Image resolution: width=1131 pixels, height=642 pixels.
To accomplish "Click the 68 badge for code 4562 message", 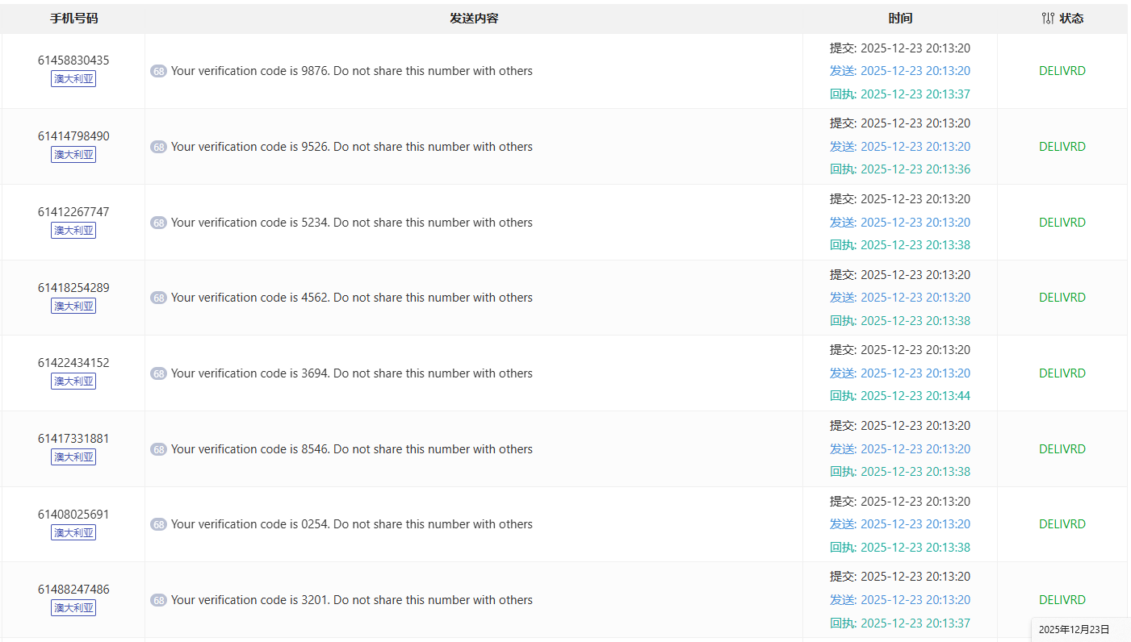I will (158, 298).
